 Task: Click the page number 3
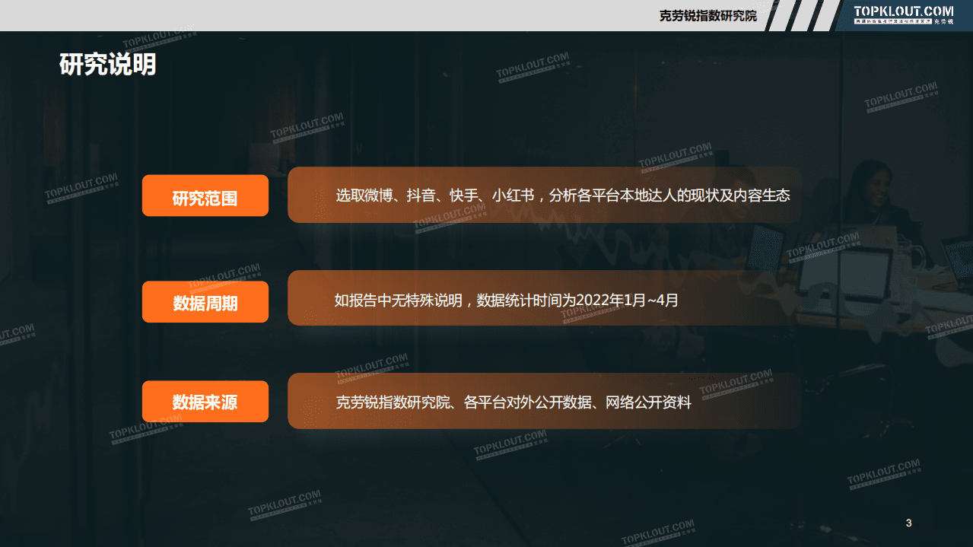(908, 523)
